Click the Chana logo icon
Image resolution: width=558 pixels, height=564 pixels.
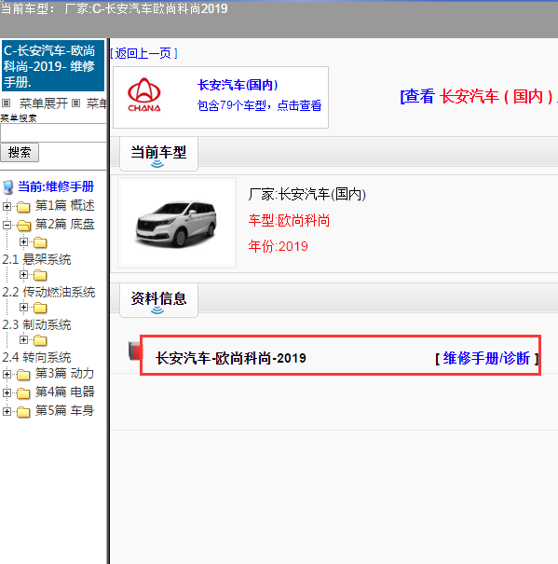pos(144,94)
